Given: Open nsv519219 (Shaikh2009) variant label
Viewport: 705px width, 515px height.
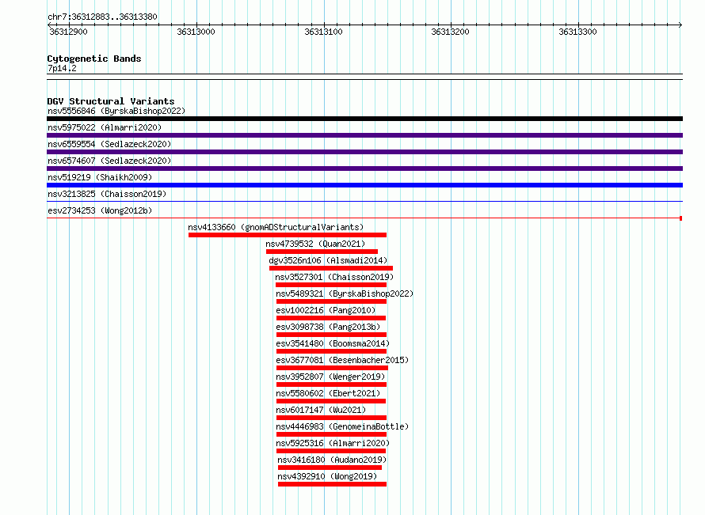Looking at the screenshot, I should 100,177.
